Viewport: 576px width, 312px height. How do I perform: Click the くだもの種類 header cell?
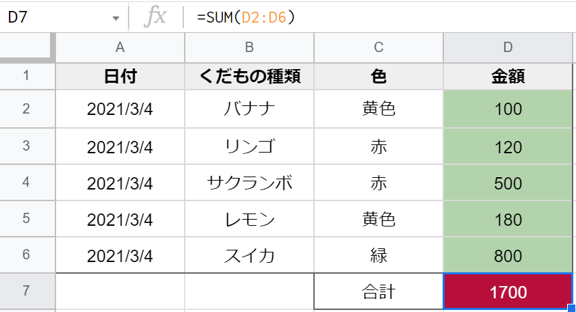pyautogui.click(x=250, y=77)
